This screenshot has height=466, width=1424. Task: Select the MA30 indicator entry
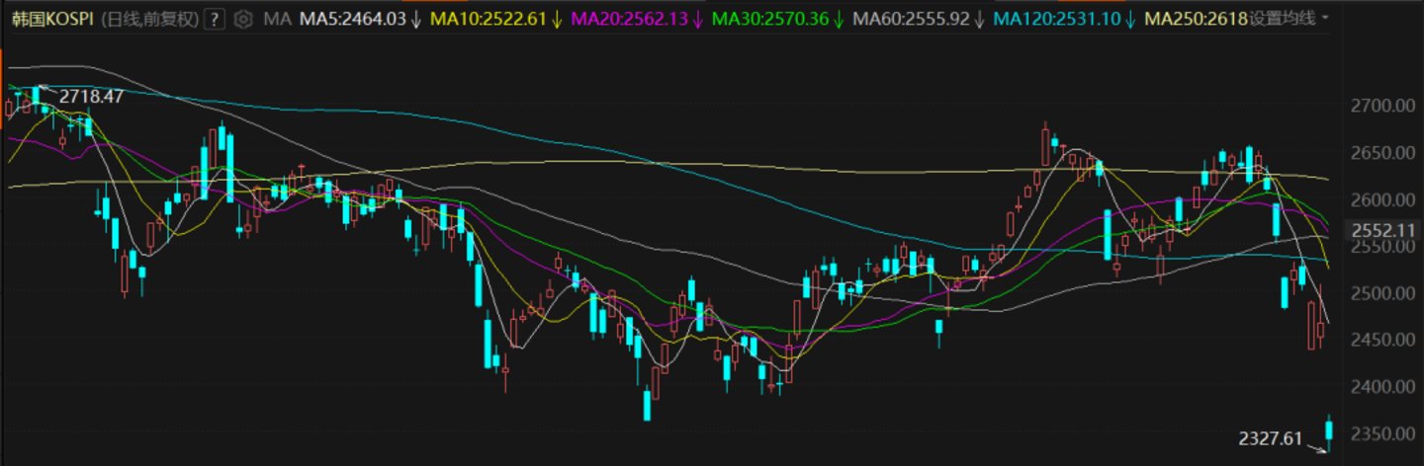(770, 19)
